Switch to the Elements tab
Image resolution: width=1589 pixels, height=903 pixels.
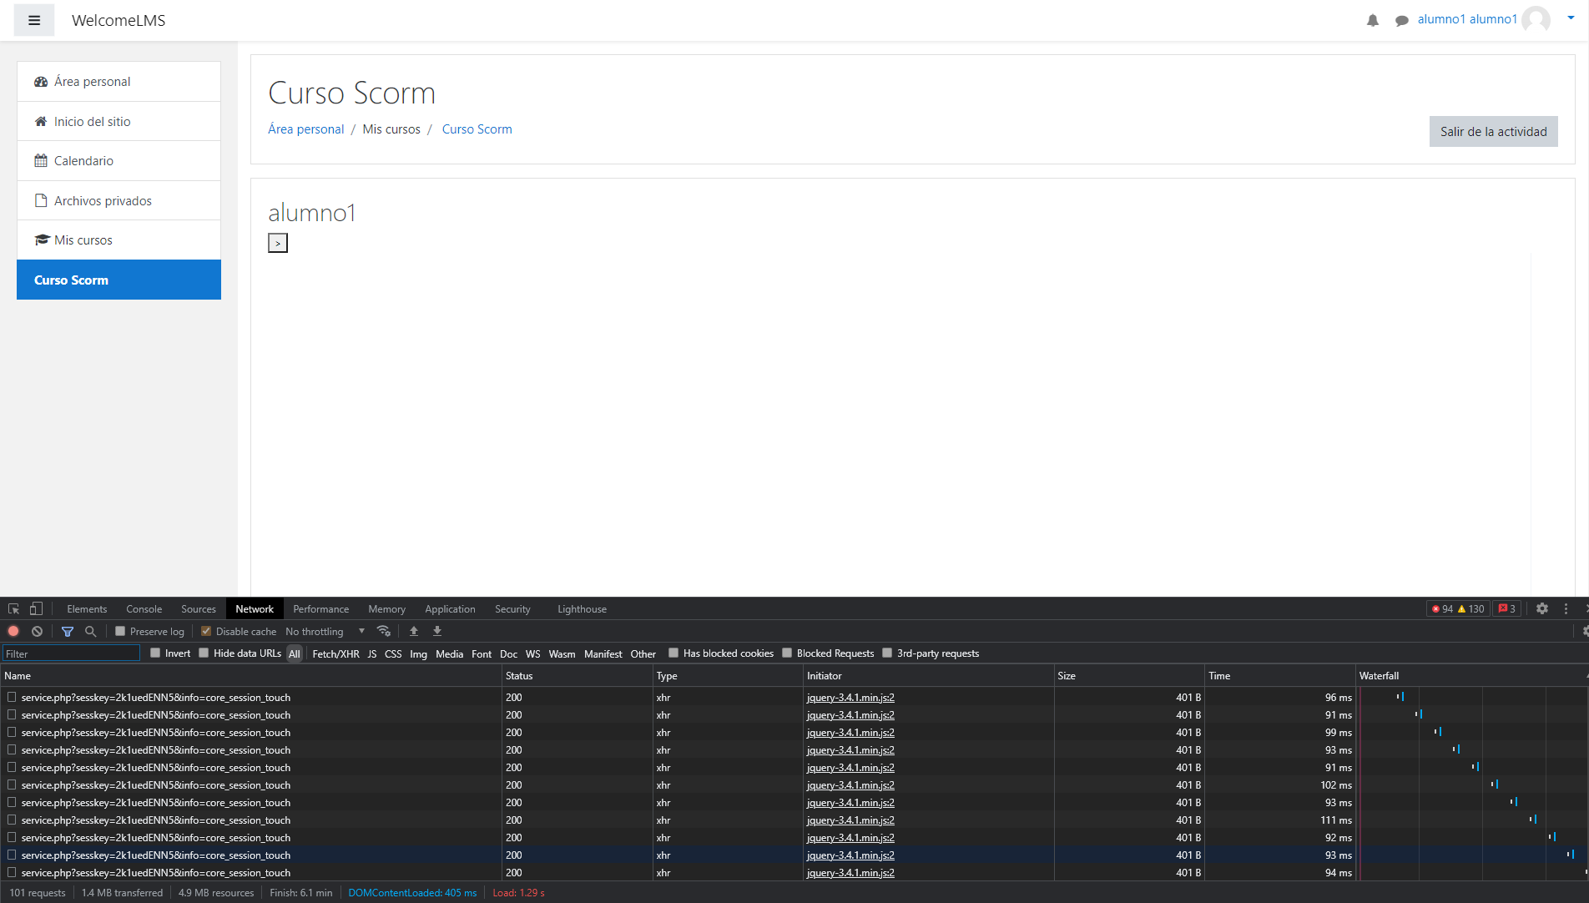coord(87,609)
